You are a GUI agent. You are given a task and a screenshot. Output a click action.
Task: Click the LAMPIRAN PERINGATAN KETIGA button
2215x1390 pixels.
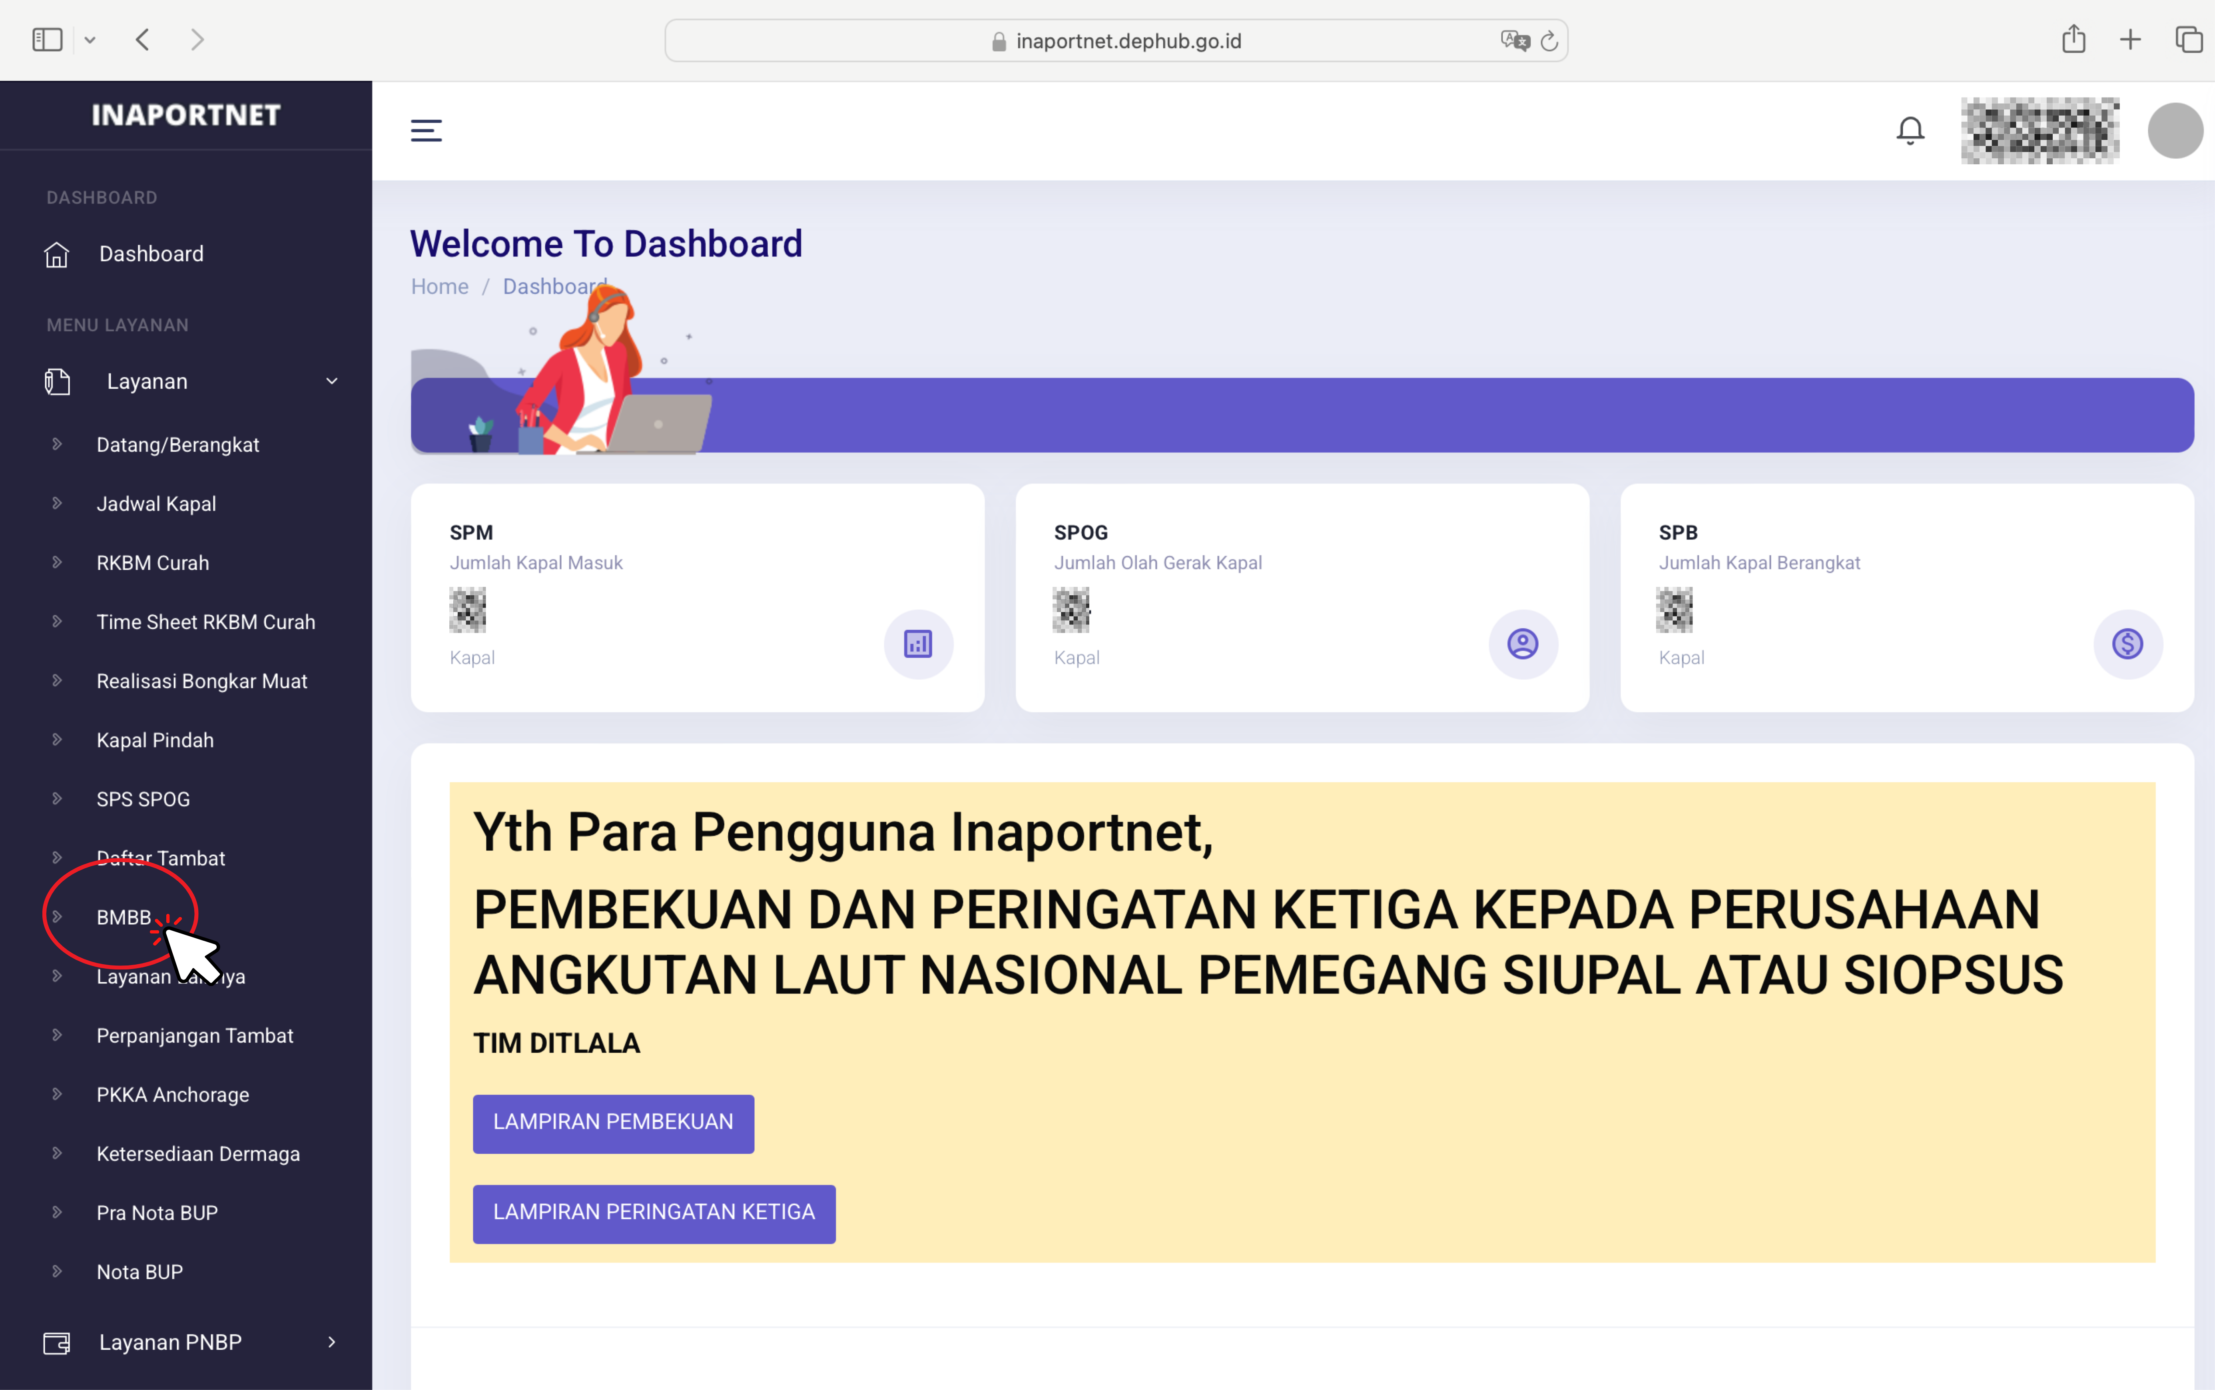[654, 1213]
